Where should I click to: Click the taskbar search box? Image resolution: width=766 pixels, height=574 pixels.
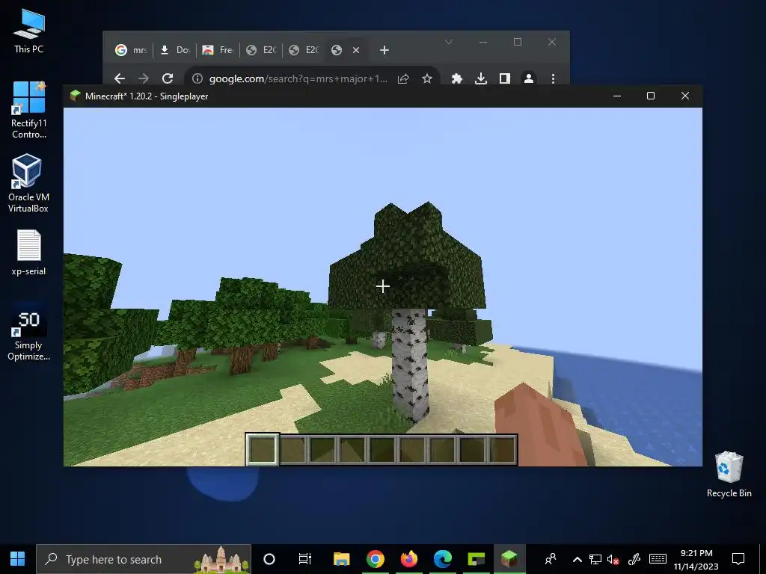(x=144, y=559)
